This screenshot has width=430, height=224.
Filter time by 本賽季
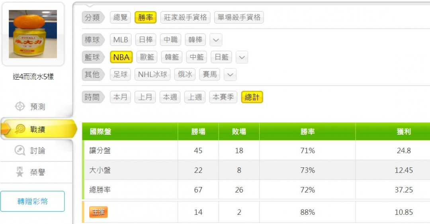point(223,97)
